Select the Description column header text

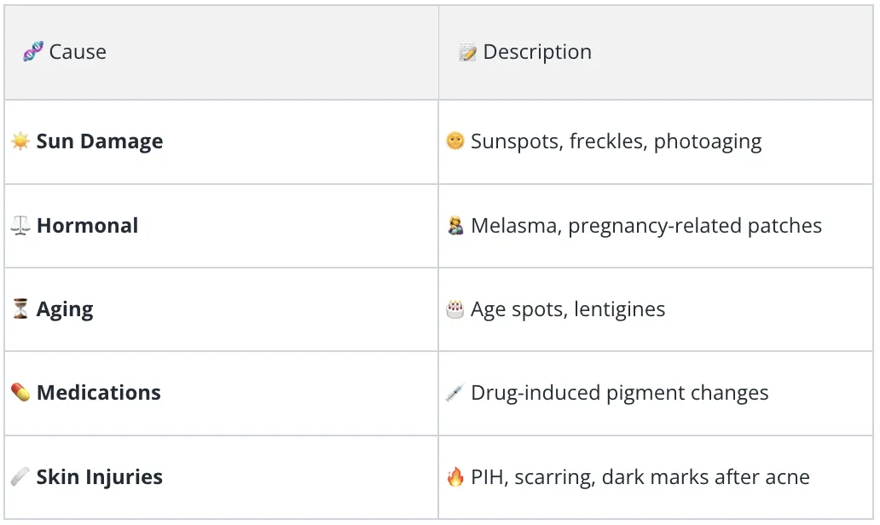coord(537,52)
